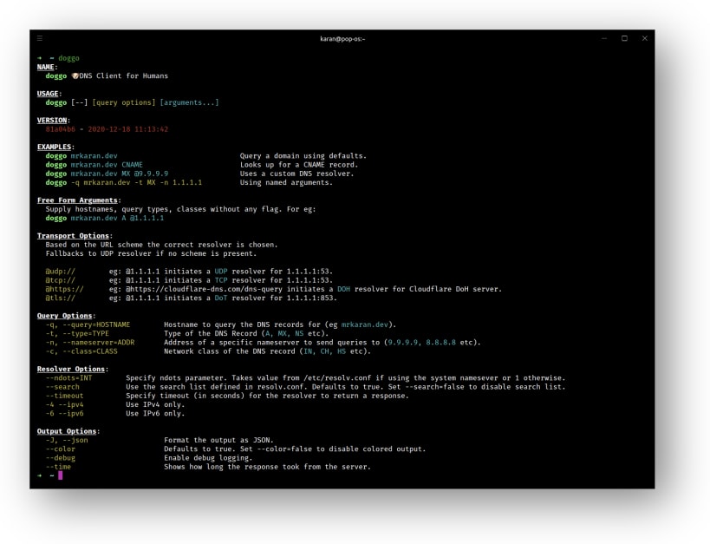Minimize the terminal window
The height and width of the screenshot is (544, 710).
coord(604,38)
